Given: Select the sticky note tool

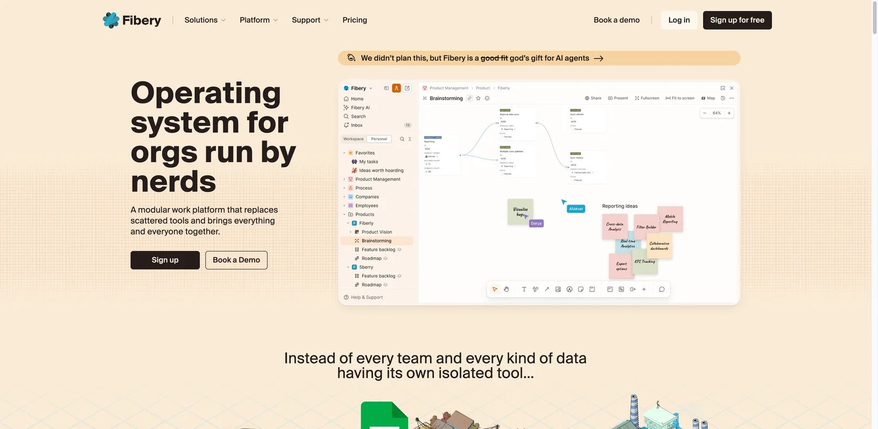Looking at the screenshot, I should pyautogui.click(x=581, y=289).
